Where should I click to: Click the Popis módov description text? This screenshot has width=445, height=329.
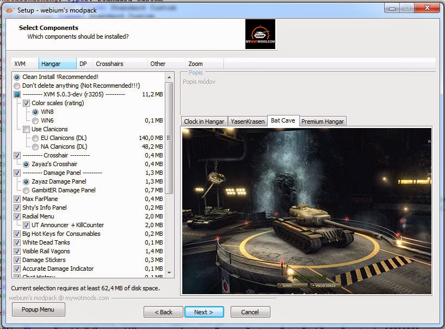point(199,82)
